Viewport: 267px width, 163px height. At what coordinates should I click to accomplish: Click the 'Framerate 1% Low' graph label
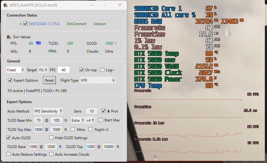[149, 123]
